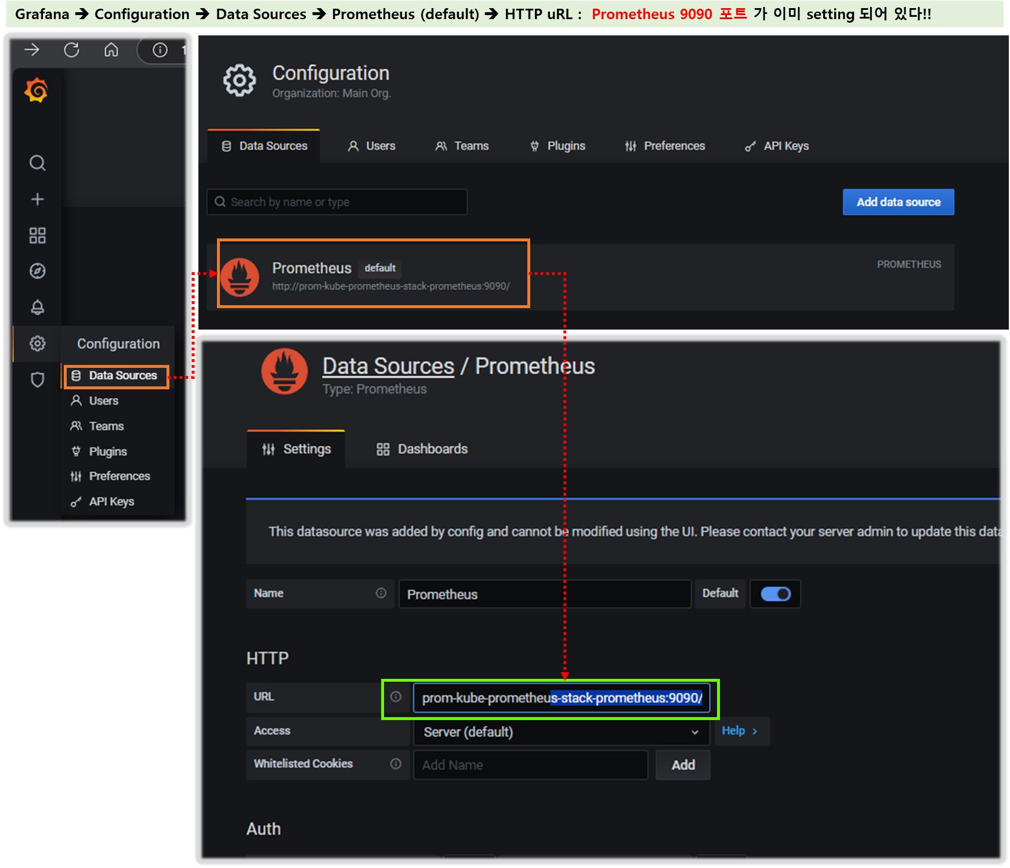This screenshot has width=1010, height=868.
Task: Click the Grafana logo in sidebar
Action: (37, 91)
